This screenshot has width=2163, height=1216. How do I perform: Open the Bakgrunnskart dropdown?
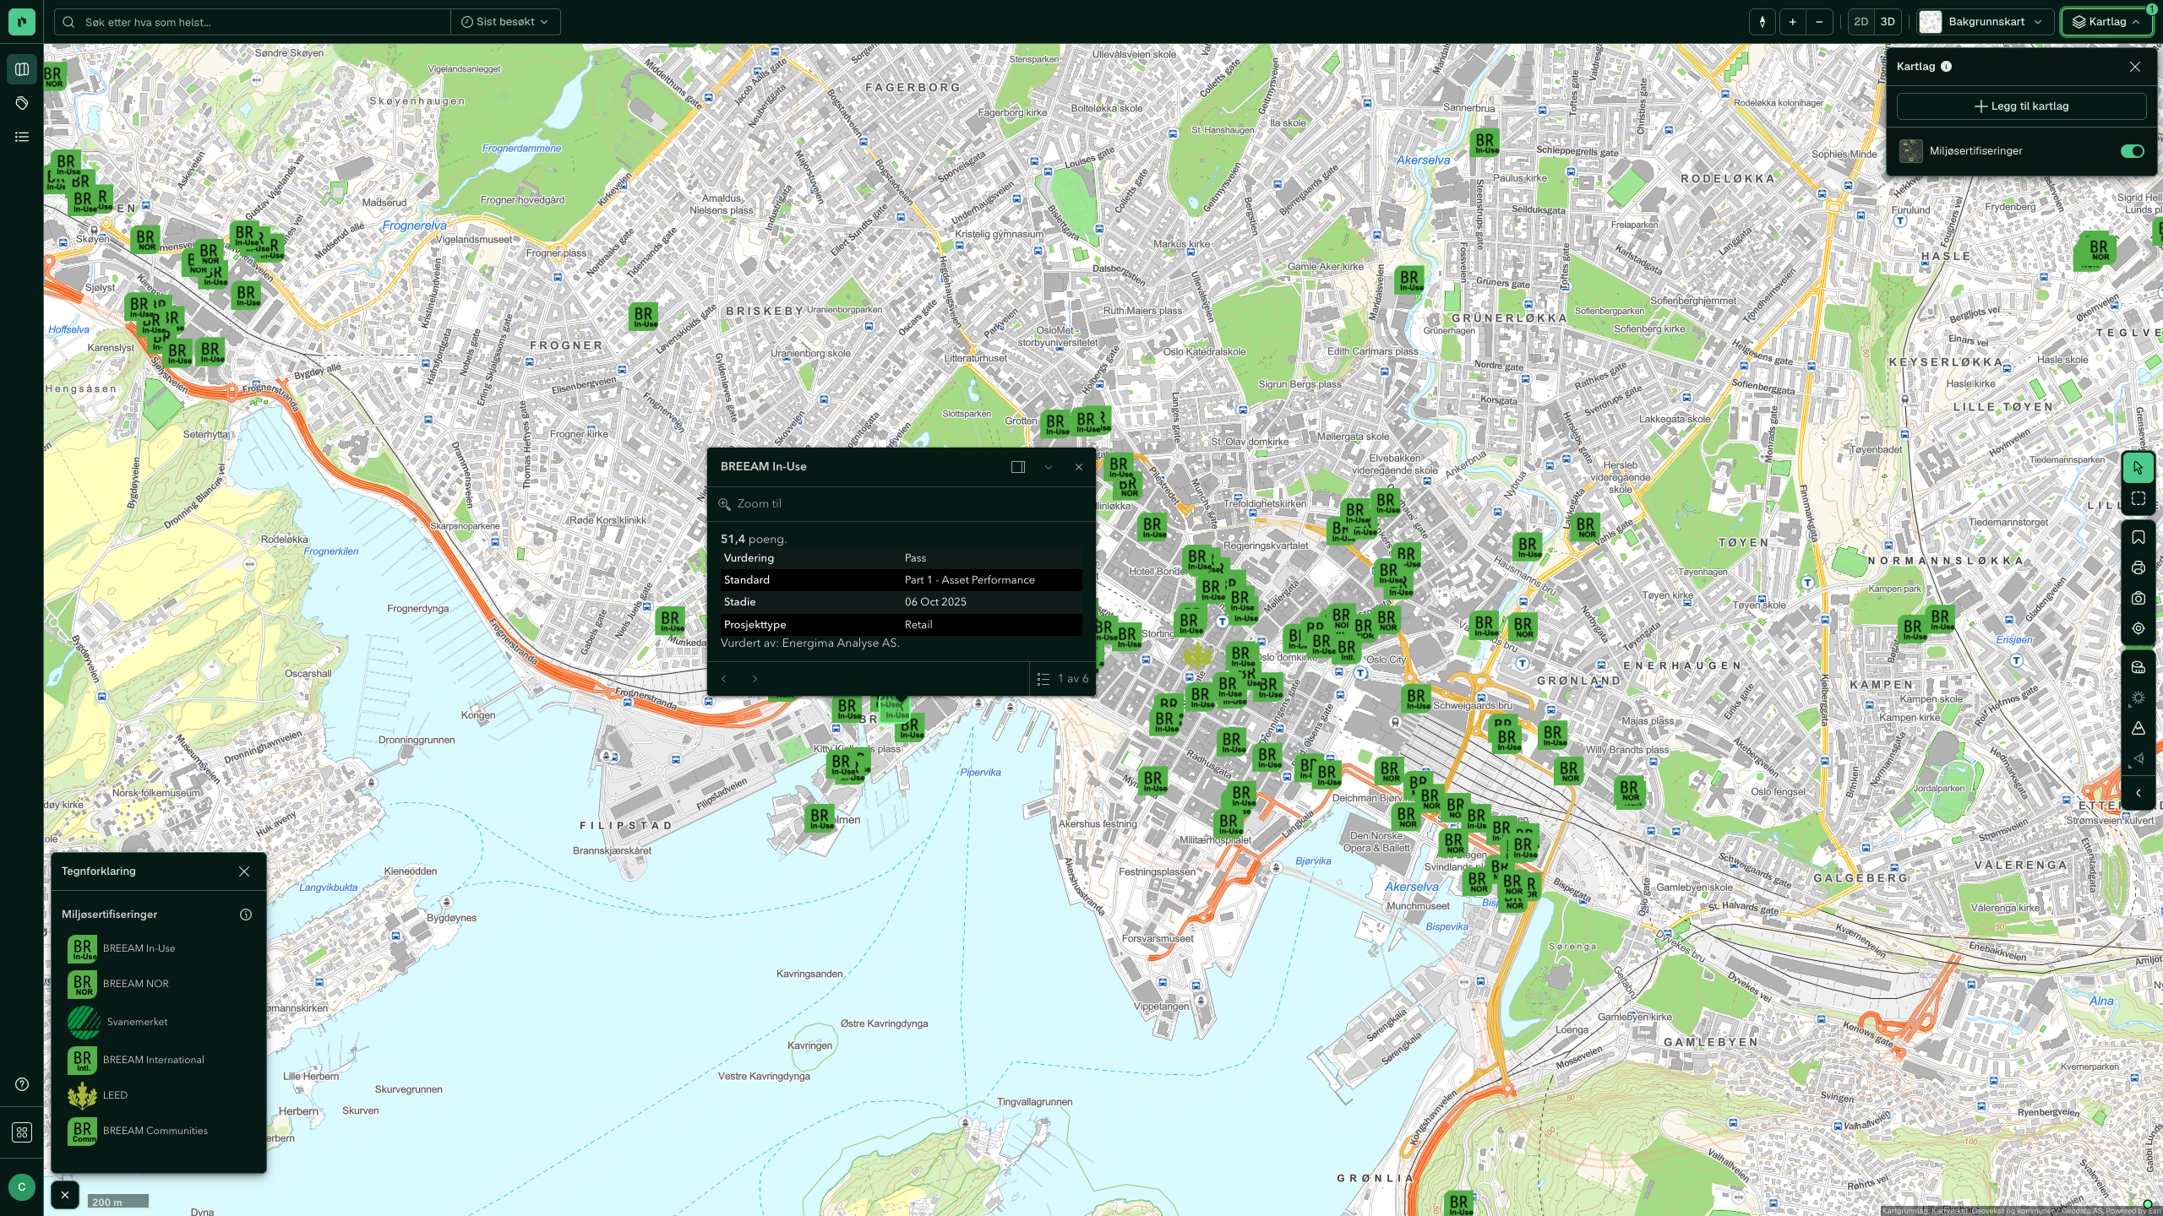[x=1984, y=22]
